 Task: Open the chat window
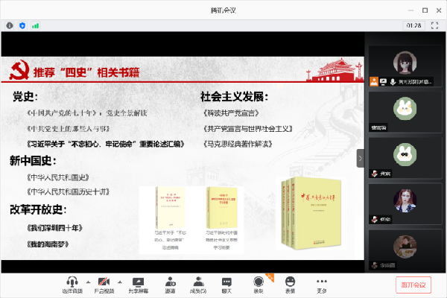coord(226,281)
